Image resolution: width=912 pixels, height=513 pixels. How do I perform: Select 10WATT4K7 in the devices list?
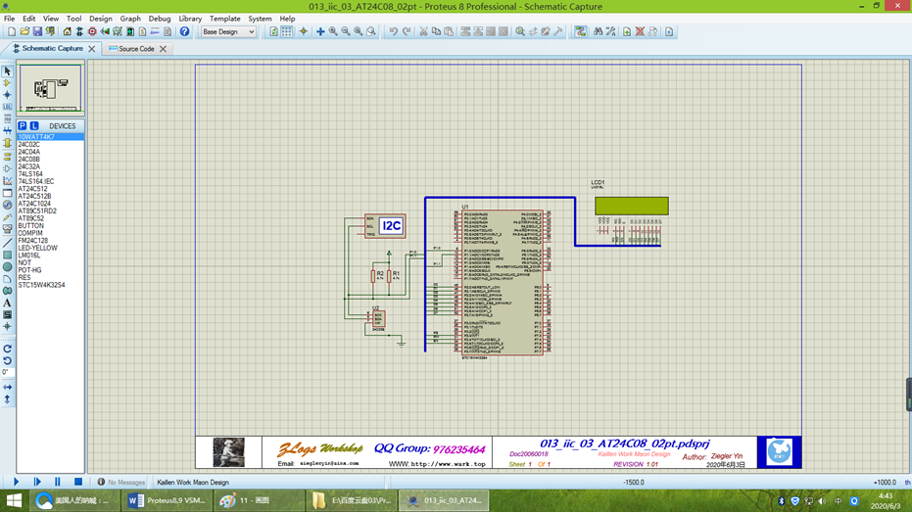(50, 137)
